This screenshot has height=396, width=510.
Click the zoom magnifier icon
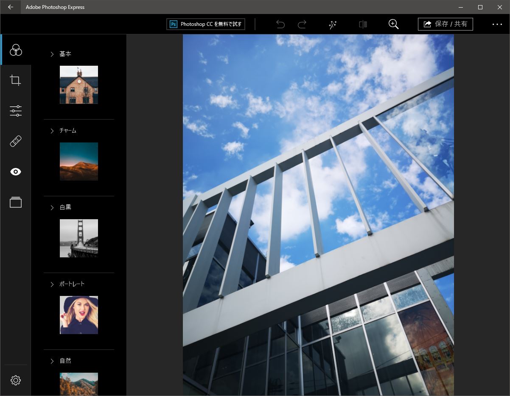394,24
